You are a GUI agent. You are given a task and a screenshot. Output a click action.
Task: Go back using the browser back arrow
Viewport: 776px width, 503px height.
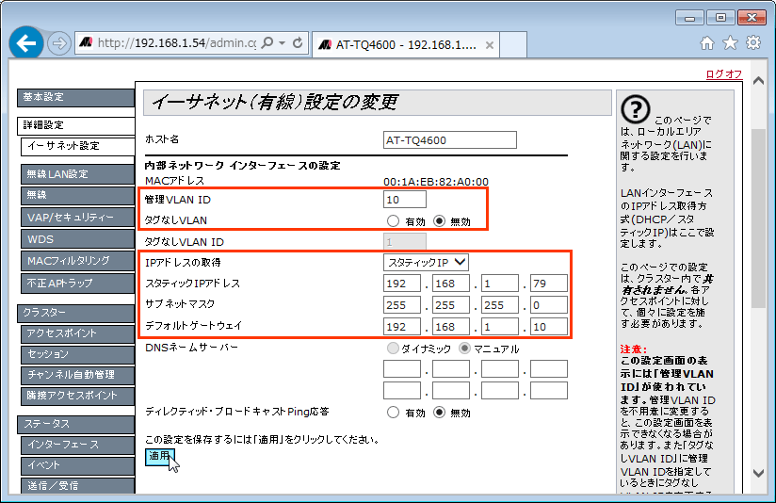point(26,43)
